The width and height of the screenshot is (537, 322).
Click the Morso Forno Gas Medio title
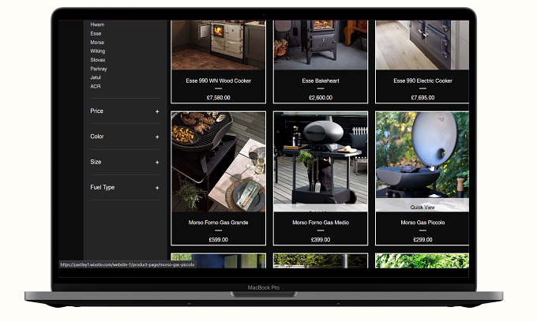click(321, 223)
